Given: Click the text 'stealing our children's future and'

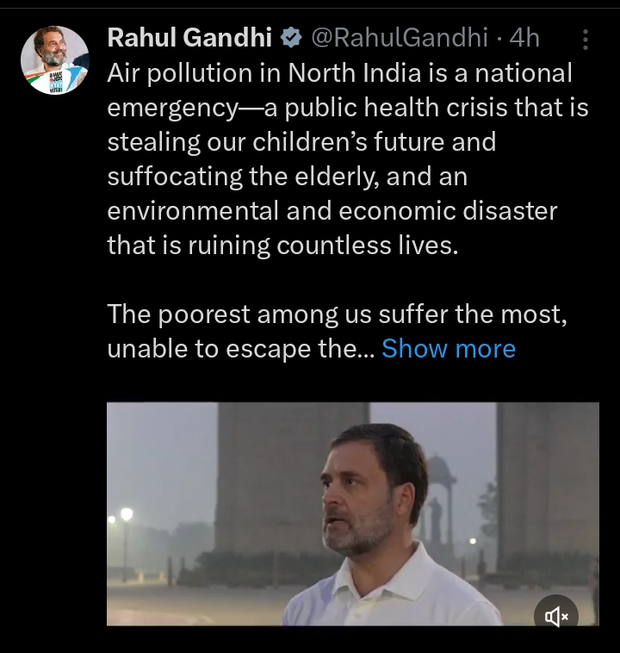Looking at the screenshot, I should coord(301,141).
